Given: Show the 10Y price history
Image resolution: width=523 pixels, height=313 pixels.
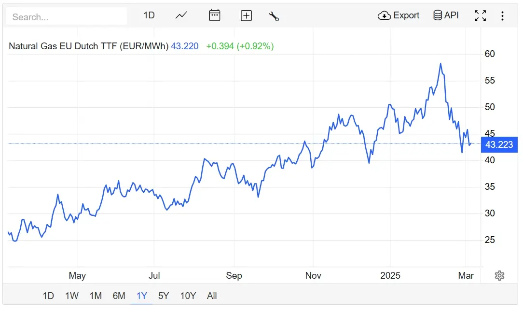Looking at the screenshot, I should tap(188, 296).
